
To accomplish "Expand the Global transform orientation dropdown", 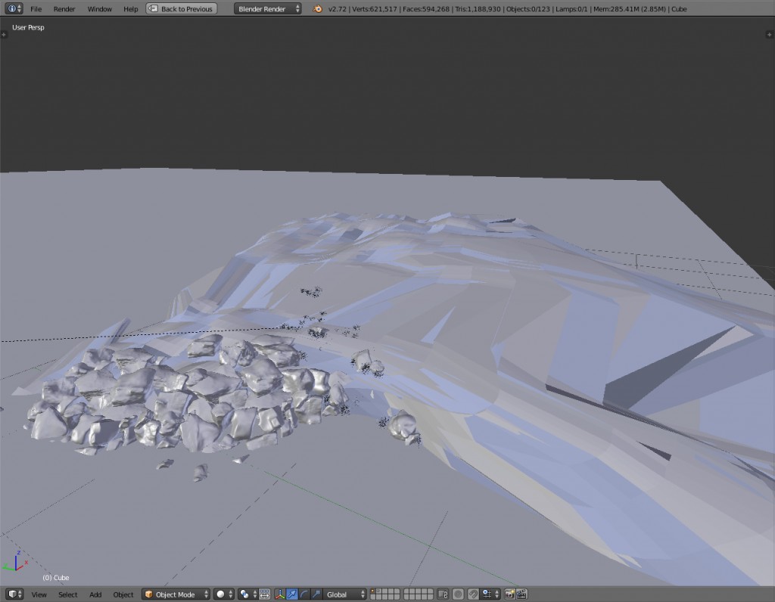I will (x=346, y=594).
